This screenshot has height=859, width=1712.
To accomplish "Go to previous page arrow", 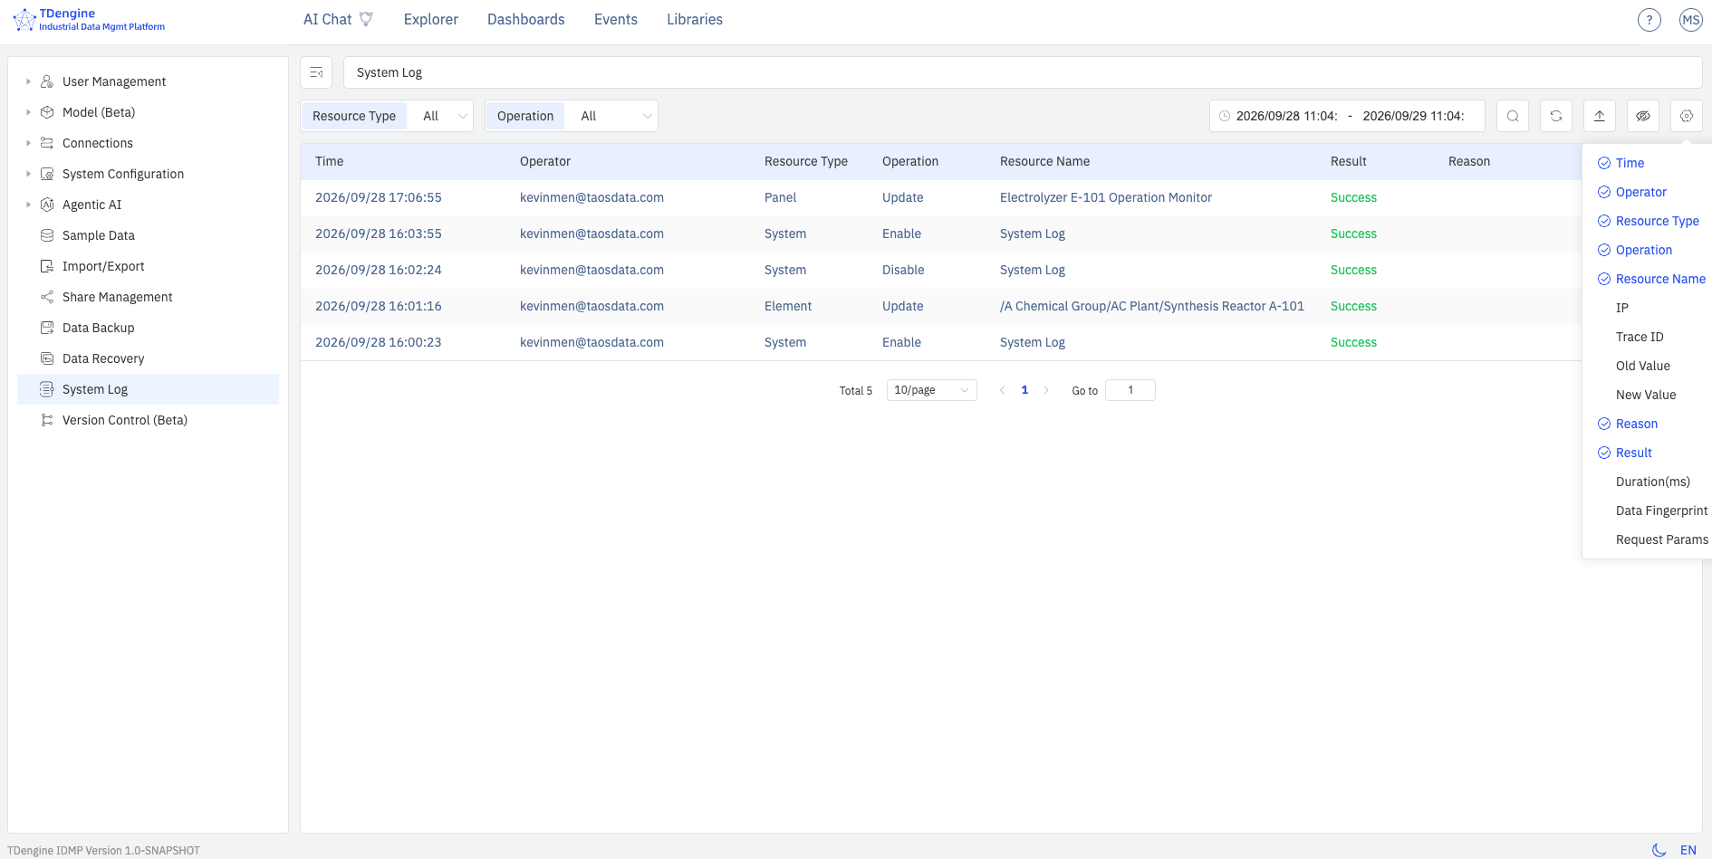I will (x=1003, y=390).
